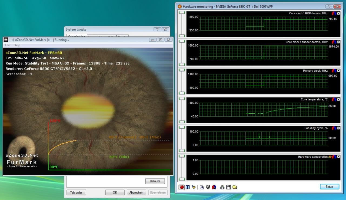The width and height of the screenshot is (346, 200).
Task: Click the 50.59 fan duty value
Action: click(x=332, y=138)
